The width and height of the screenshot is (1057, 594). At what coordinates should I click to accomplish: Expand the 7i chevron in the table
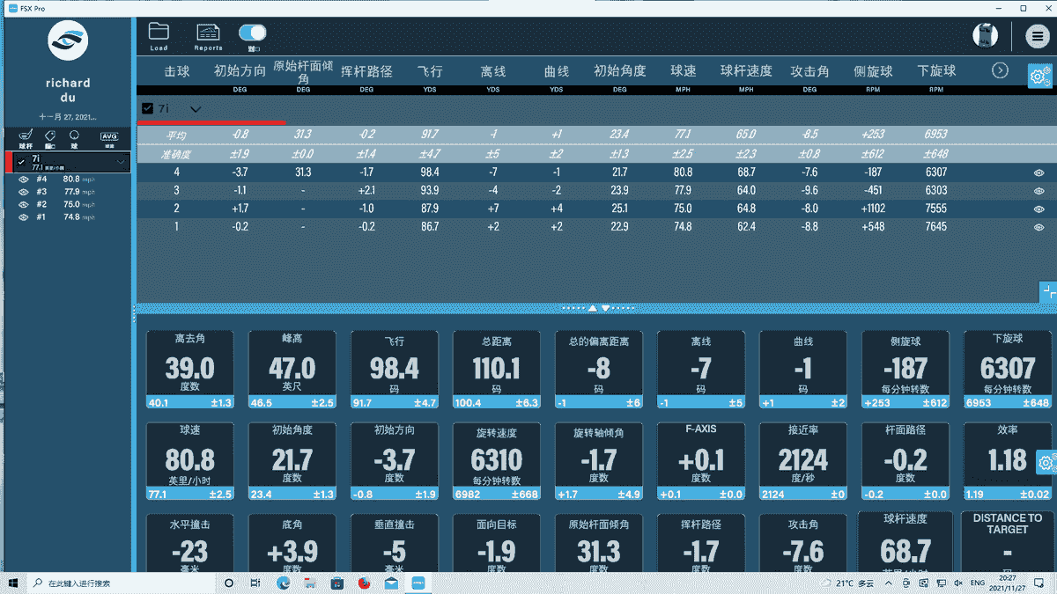(x=196, y=109)
